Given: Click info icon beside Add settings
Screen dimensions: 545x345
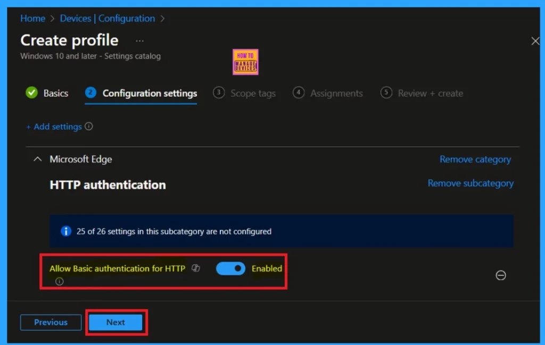Looking at the screenshot, I should click(x=89, y=127).
